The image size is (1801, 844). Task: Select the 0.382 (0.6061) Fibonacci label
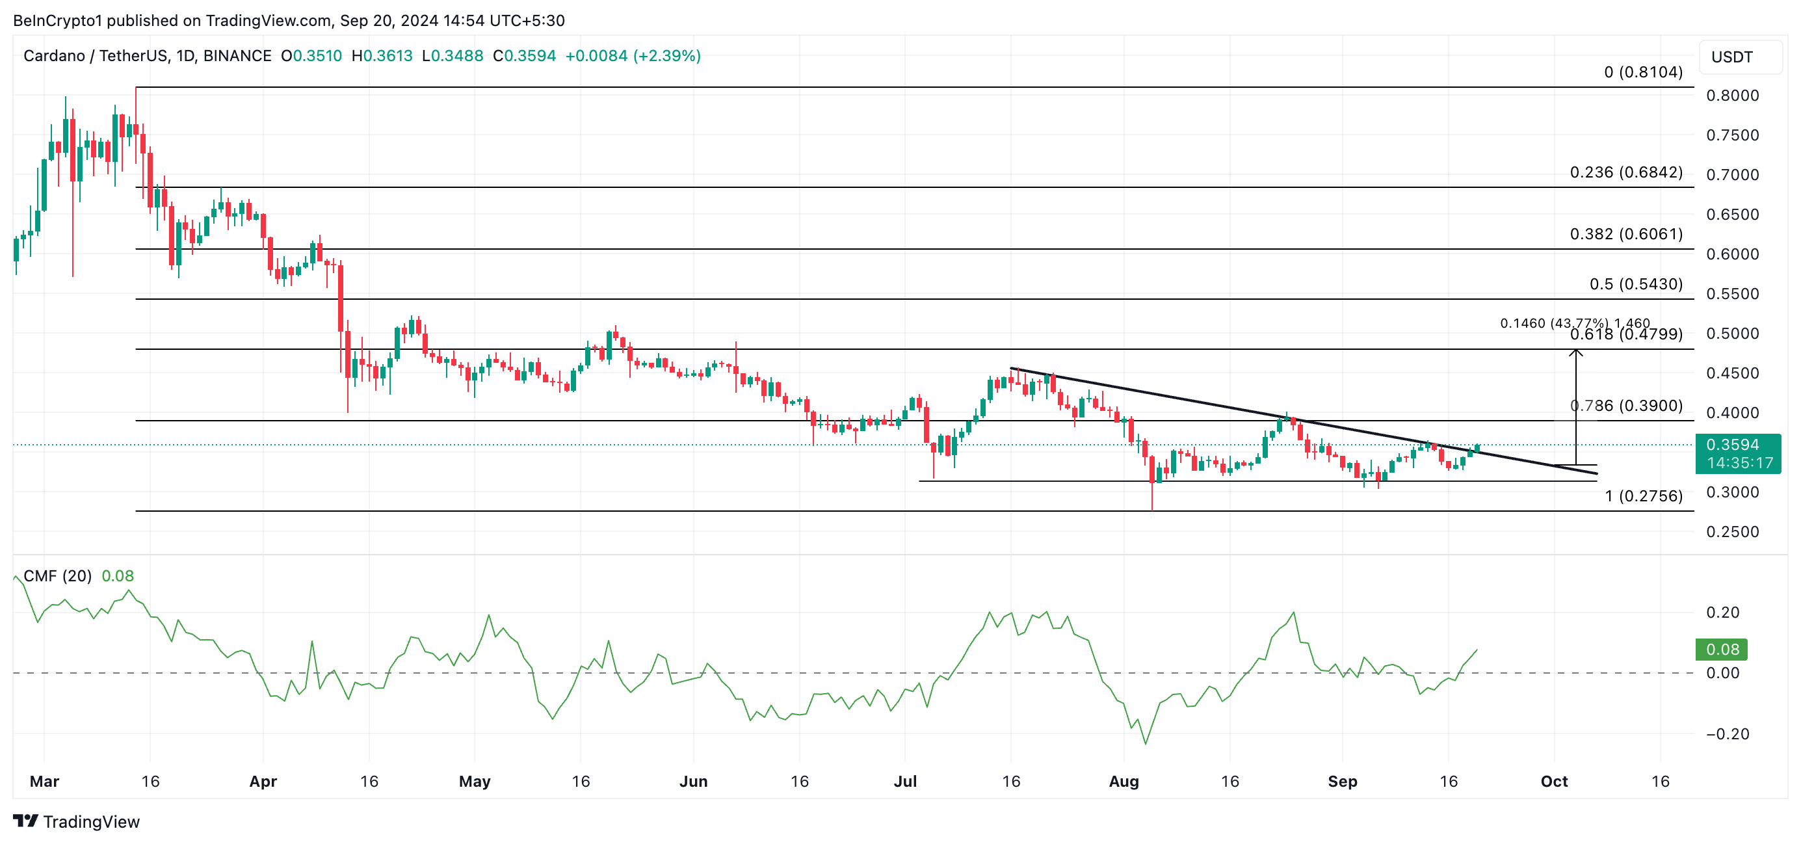pos(1625,233)
